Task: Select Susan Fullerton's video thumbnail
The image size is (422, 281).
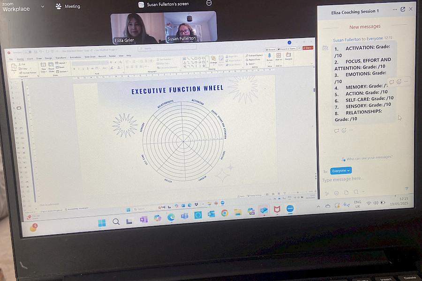Action: 190,27
